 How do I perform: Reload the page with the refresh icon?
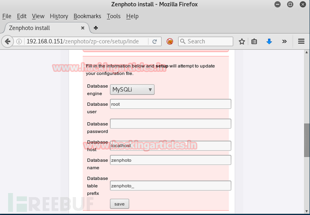point(155,41)
